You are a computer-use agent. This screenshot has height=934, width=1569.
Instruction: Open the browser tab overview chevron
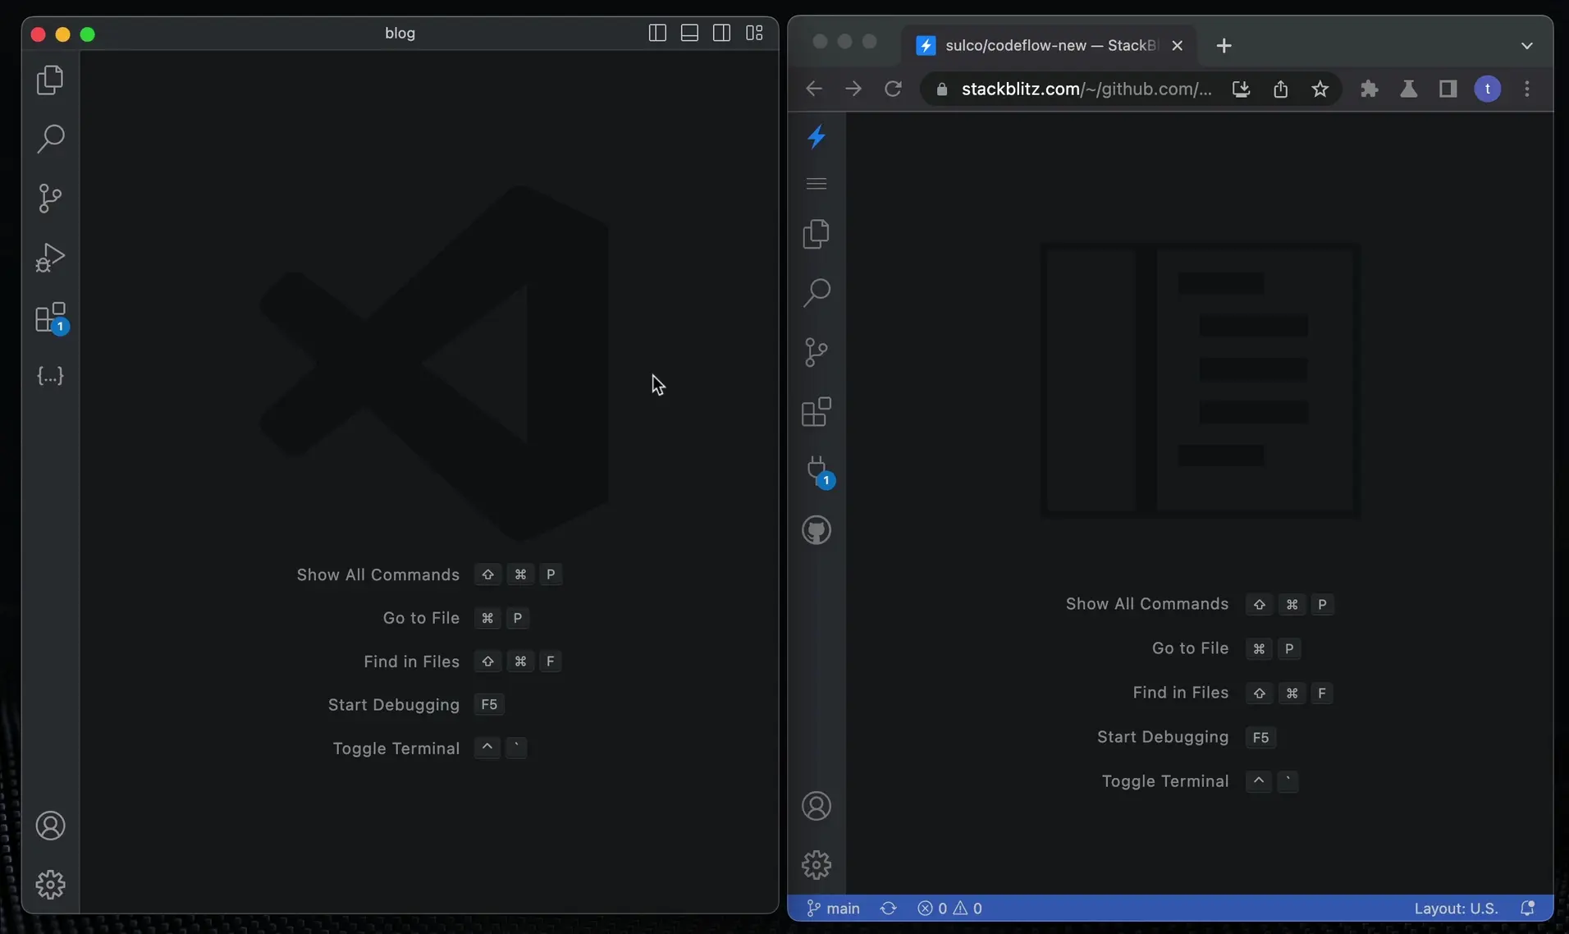coord(1527,45)
